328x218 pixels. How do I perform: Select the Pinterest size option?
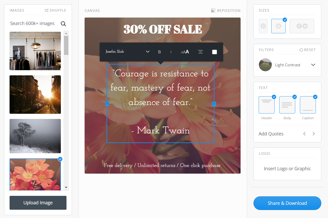(263, 26)
